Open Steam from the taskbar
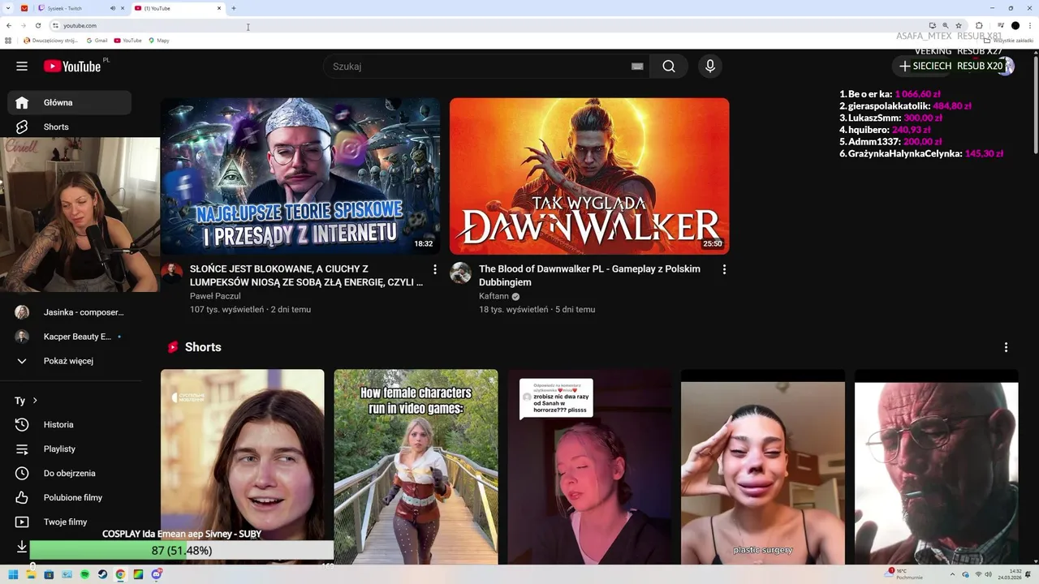The width and height of the screenshot is (1039, 584). pyautogui.click(x=102, y=574)
